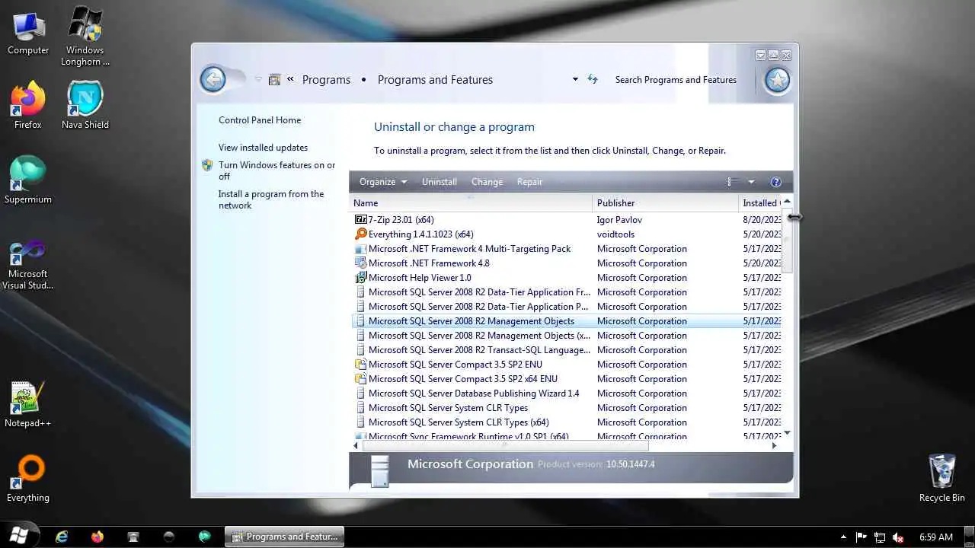Open the view options dropdown arrow
Image resolution: width=975 pixels, height=548 pixels.
click(x=751, y=182)
